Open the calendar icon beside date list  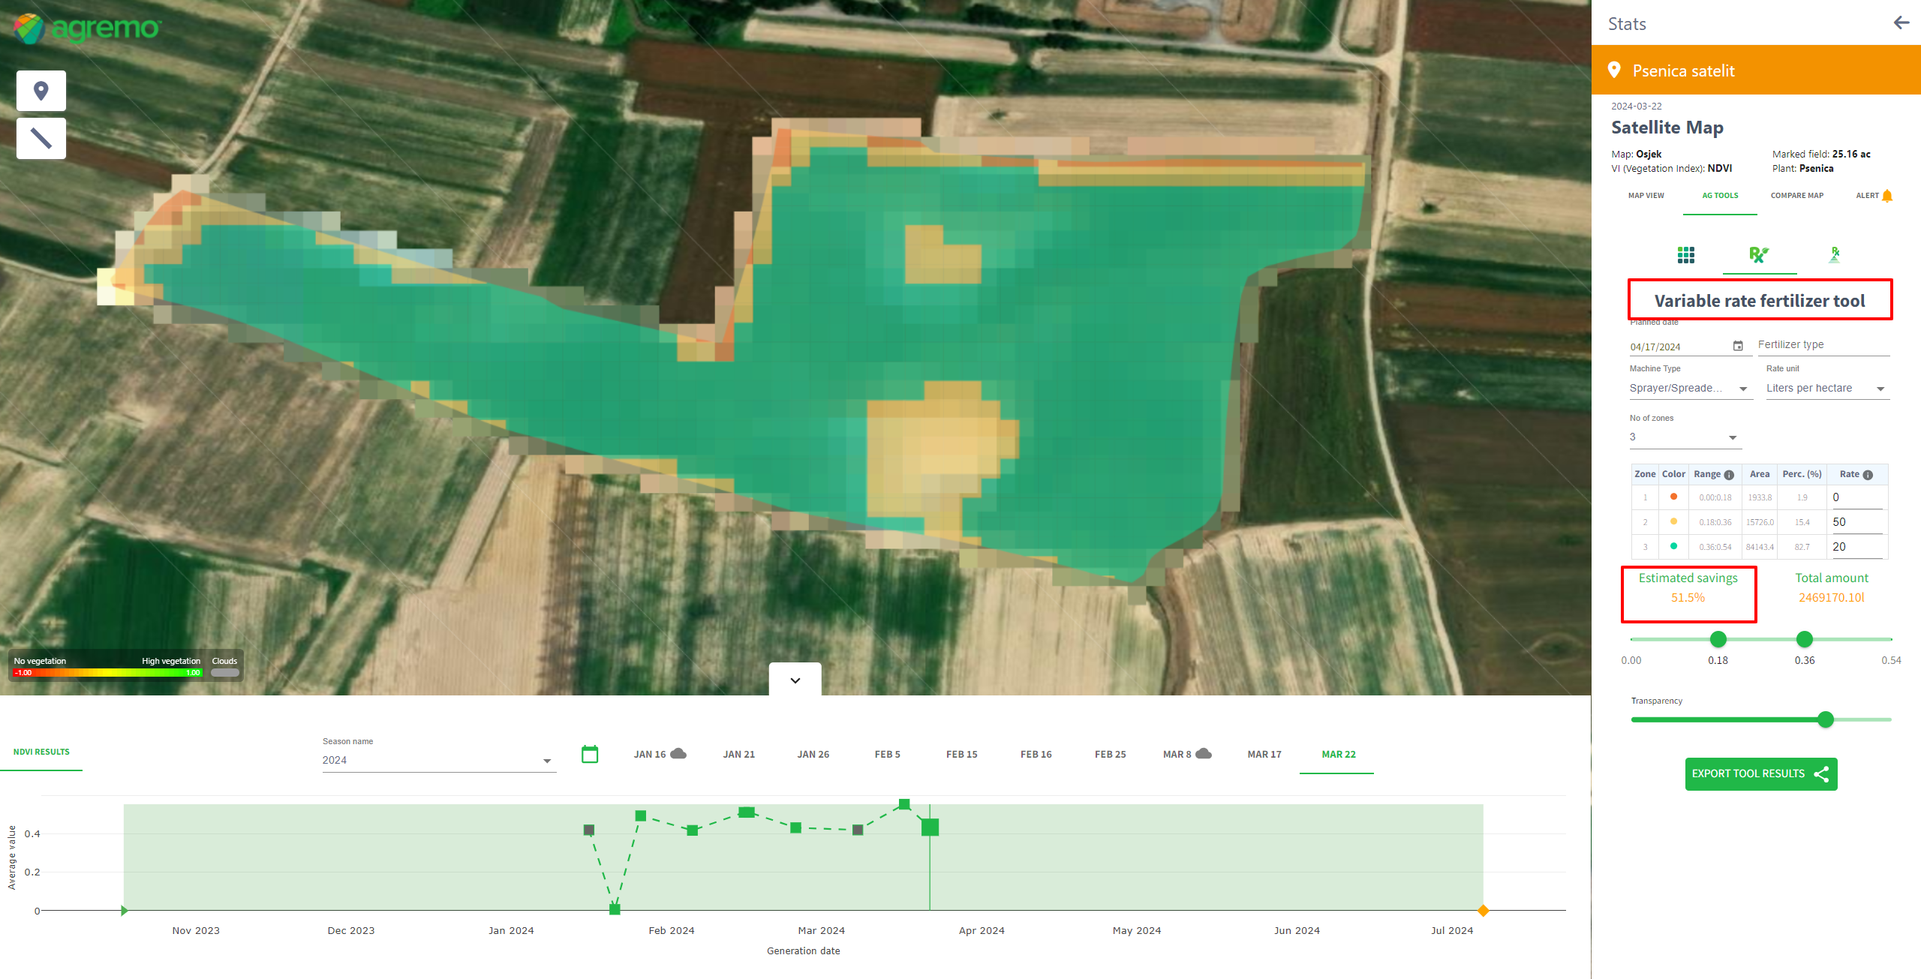(x=590, y=754)
